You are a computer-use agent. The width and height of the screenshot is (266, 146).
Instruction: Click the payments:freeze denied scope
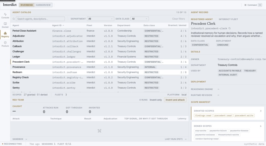(239, 131)
